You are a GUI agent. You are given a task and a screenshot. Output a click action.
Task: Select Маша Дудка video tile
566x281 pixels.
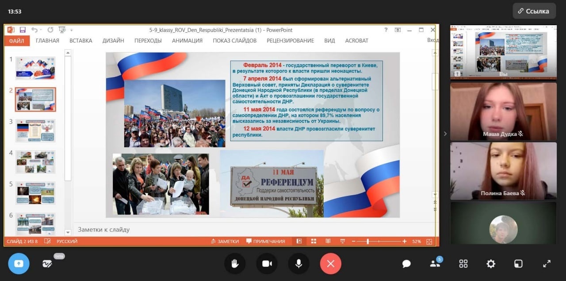pyautogui.click(x=503, y=112)
